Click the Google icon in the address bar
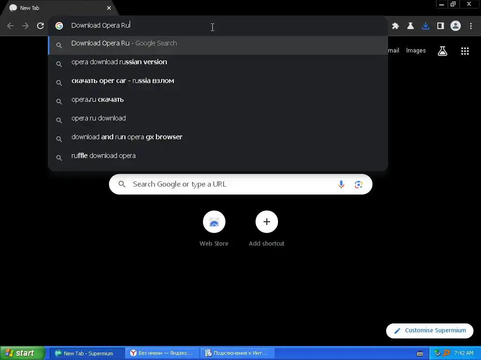Image resolution: width=481 pixels, height=360 pixels. coord(59,26)
